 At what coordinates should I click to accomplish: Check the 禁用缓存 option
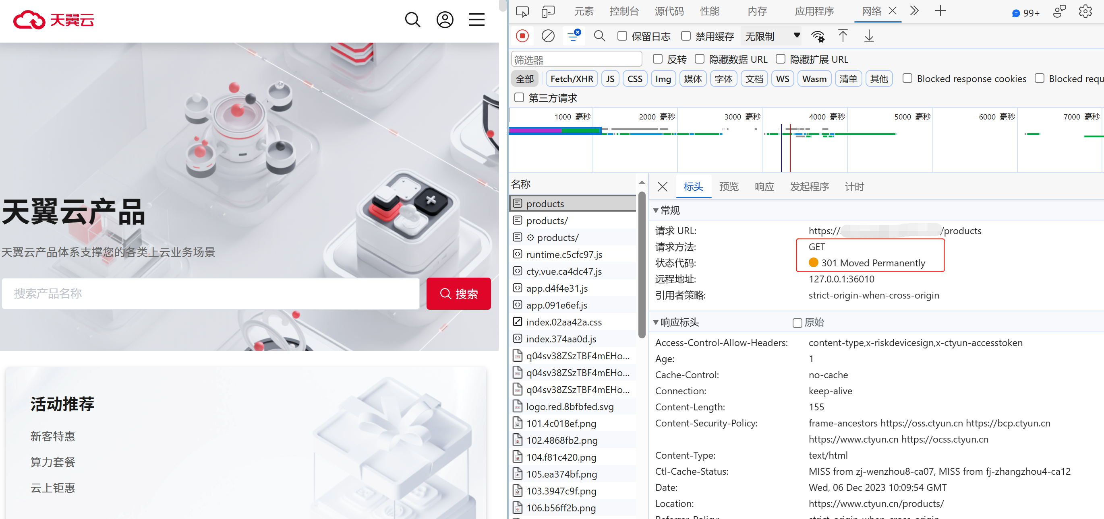click(x=686, y=36)
